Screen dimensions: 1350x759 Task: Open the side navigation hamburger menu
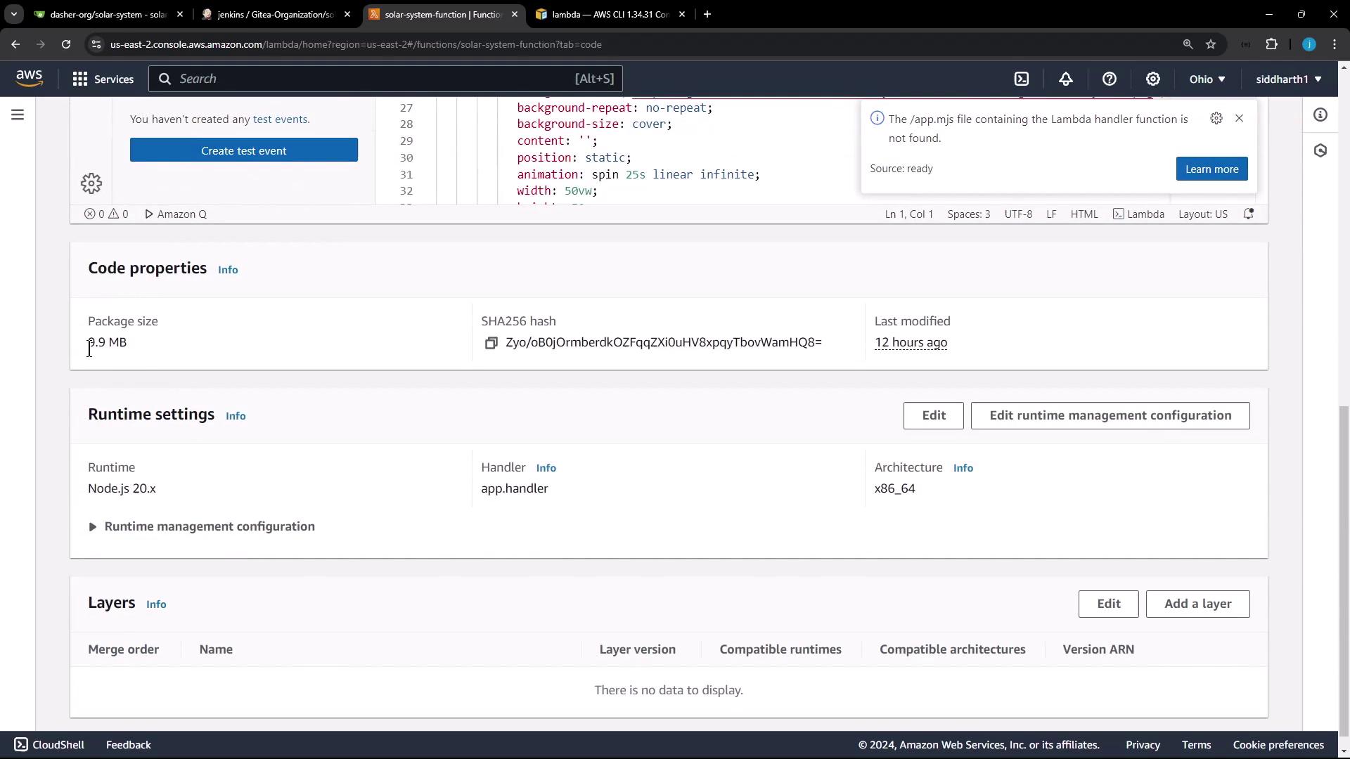coord(18,115)
